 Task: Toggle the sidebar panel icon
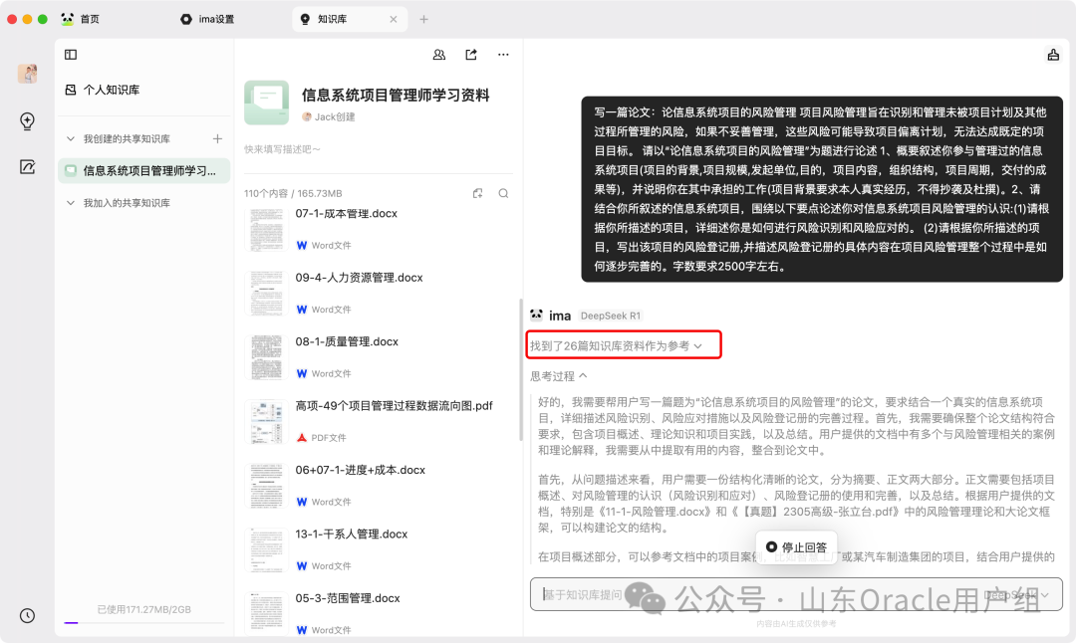[71, 55]
